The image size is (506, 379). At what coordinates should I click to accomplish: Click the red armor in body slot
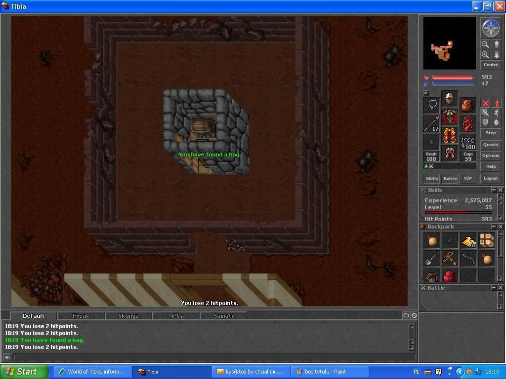(x=449, y=117)
